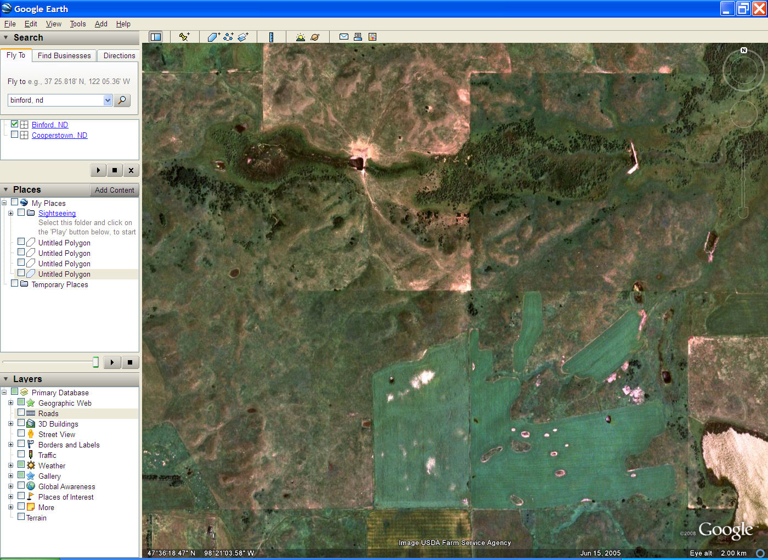Toggle sunlight across the landscape

pyautogui.click(x=300, y=37)
